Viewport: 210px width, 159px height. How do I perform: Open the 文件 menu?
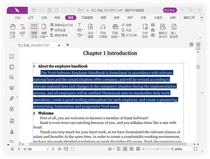point(18,18)
